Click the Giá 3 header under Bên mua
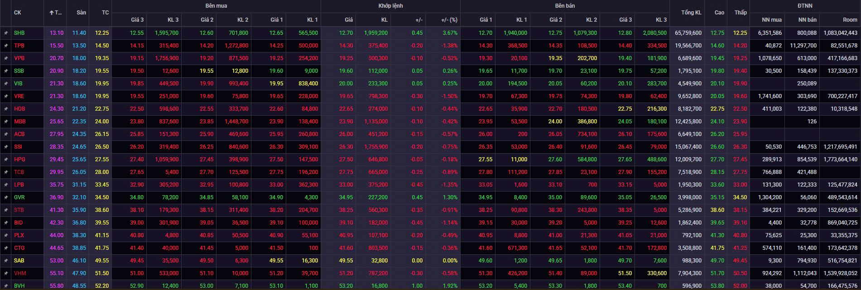 tap(137, 20)
